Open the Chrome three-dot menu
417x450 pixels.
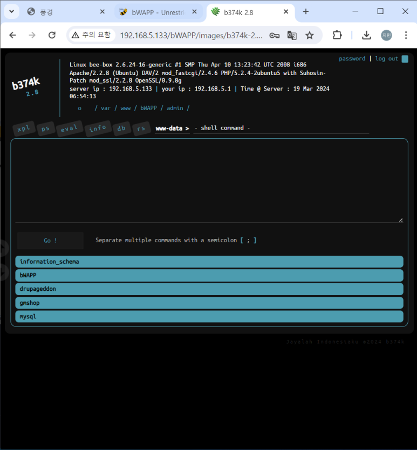[x=406, y=35]
